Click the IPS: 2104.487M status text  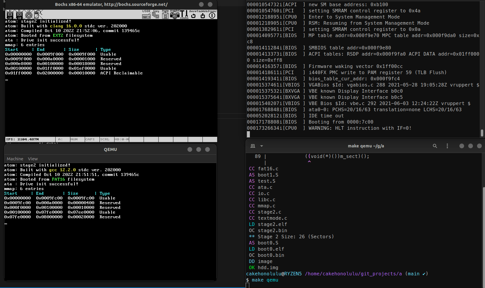22,139
